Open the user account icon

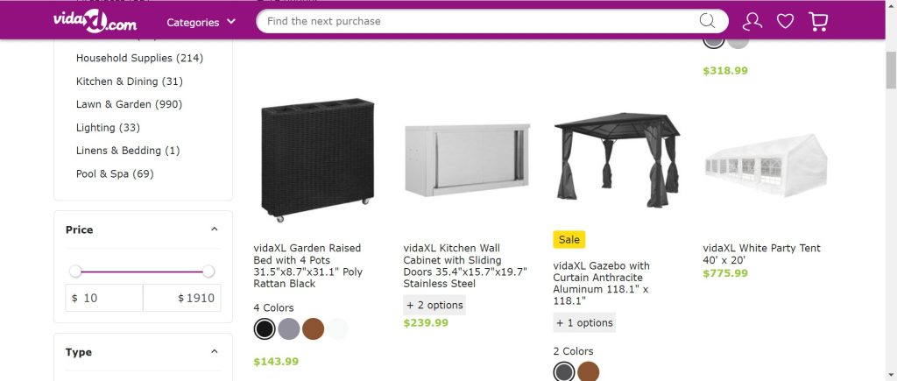point(752,21)
